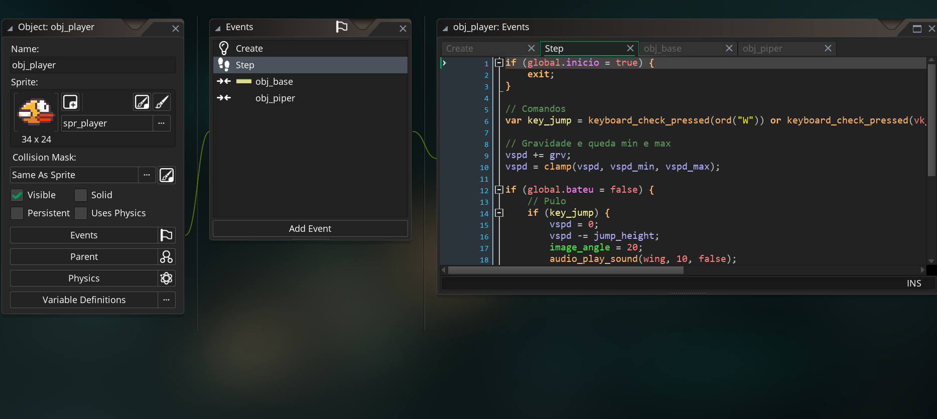Open the Parent hierarchy icon
Image resolution: width=937 pixels, height=419 pixels.
166,257
